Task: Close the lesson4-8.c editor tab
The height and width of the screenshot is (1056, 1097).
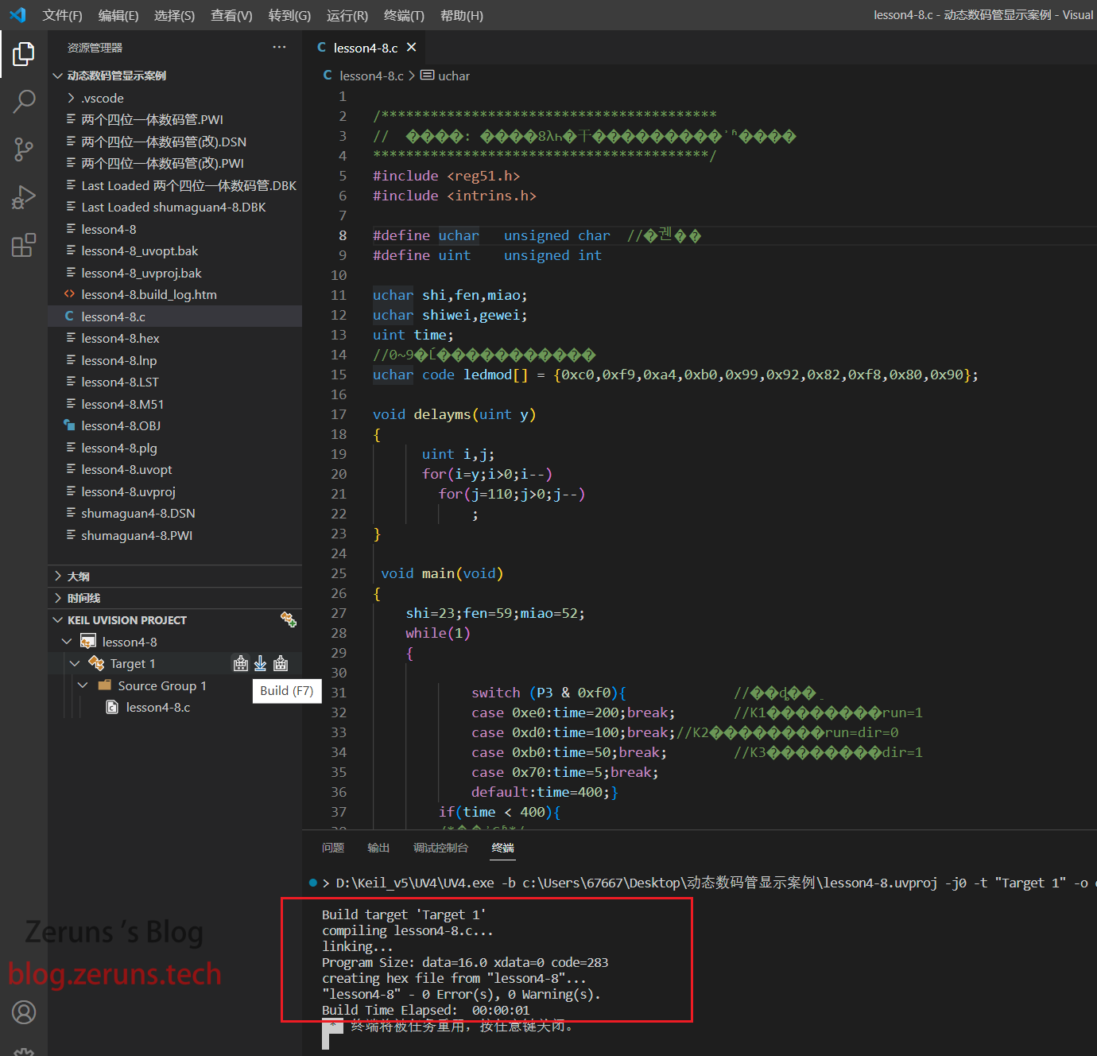Action: point(411,48)
